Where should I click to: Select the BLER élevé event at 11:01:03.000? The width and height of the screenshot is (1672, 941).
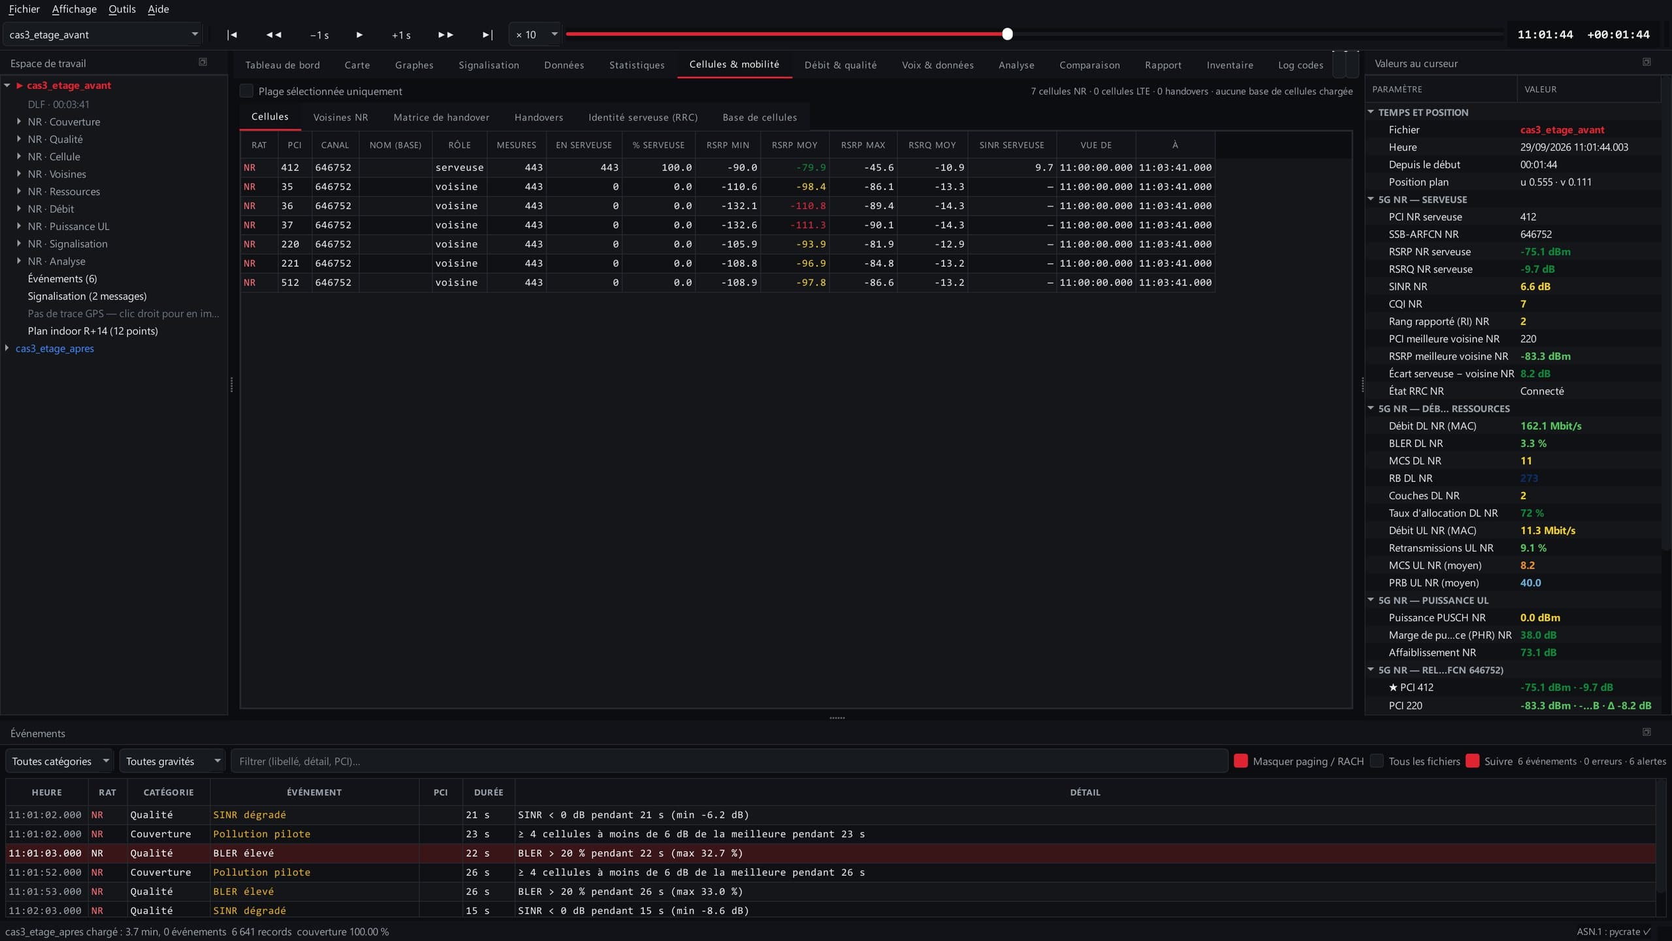pos(831,853)
